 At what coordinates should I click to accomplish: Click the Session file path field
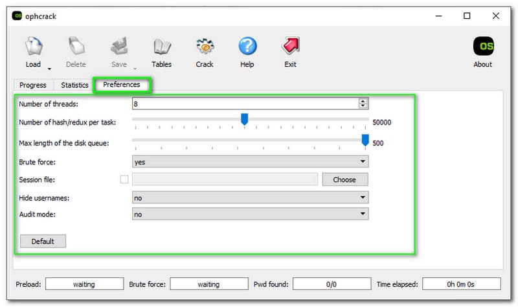tap(225, 179)
